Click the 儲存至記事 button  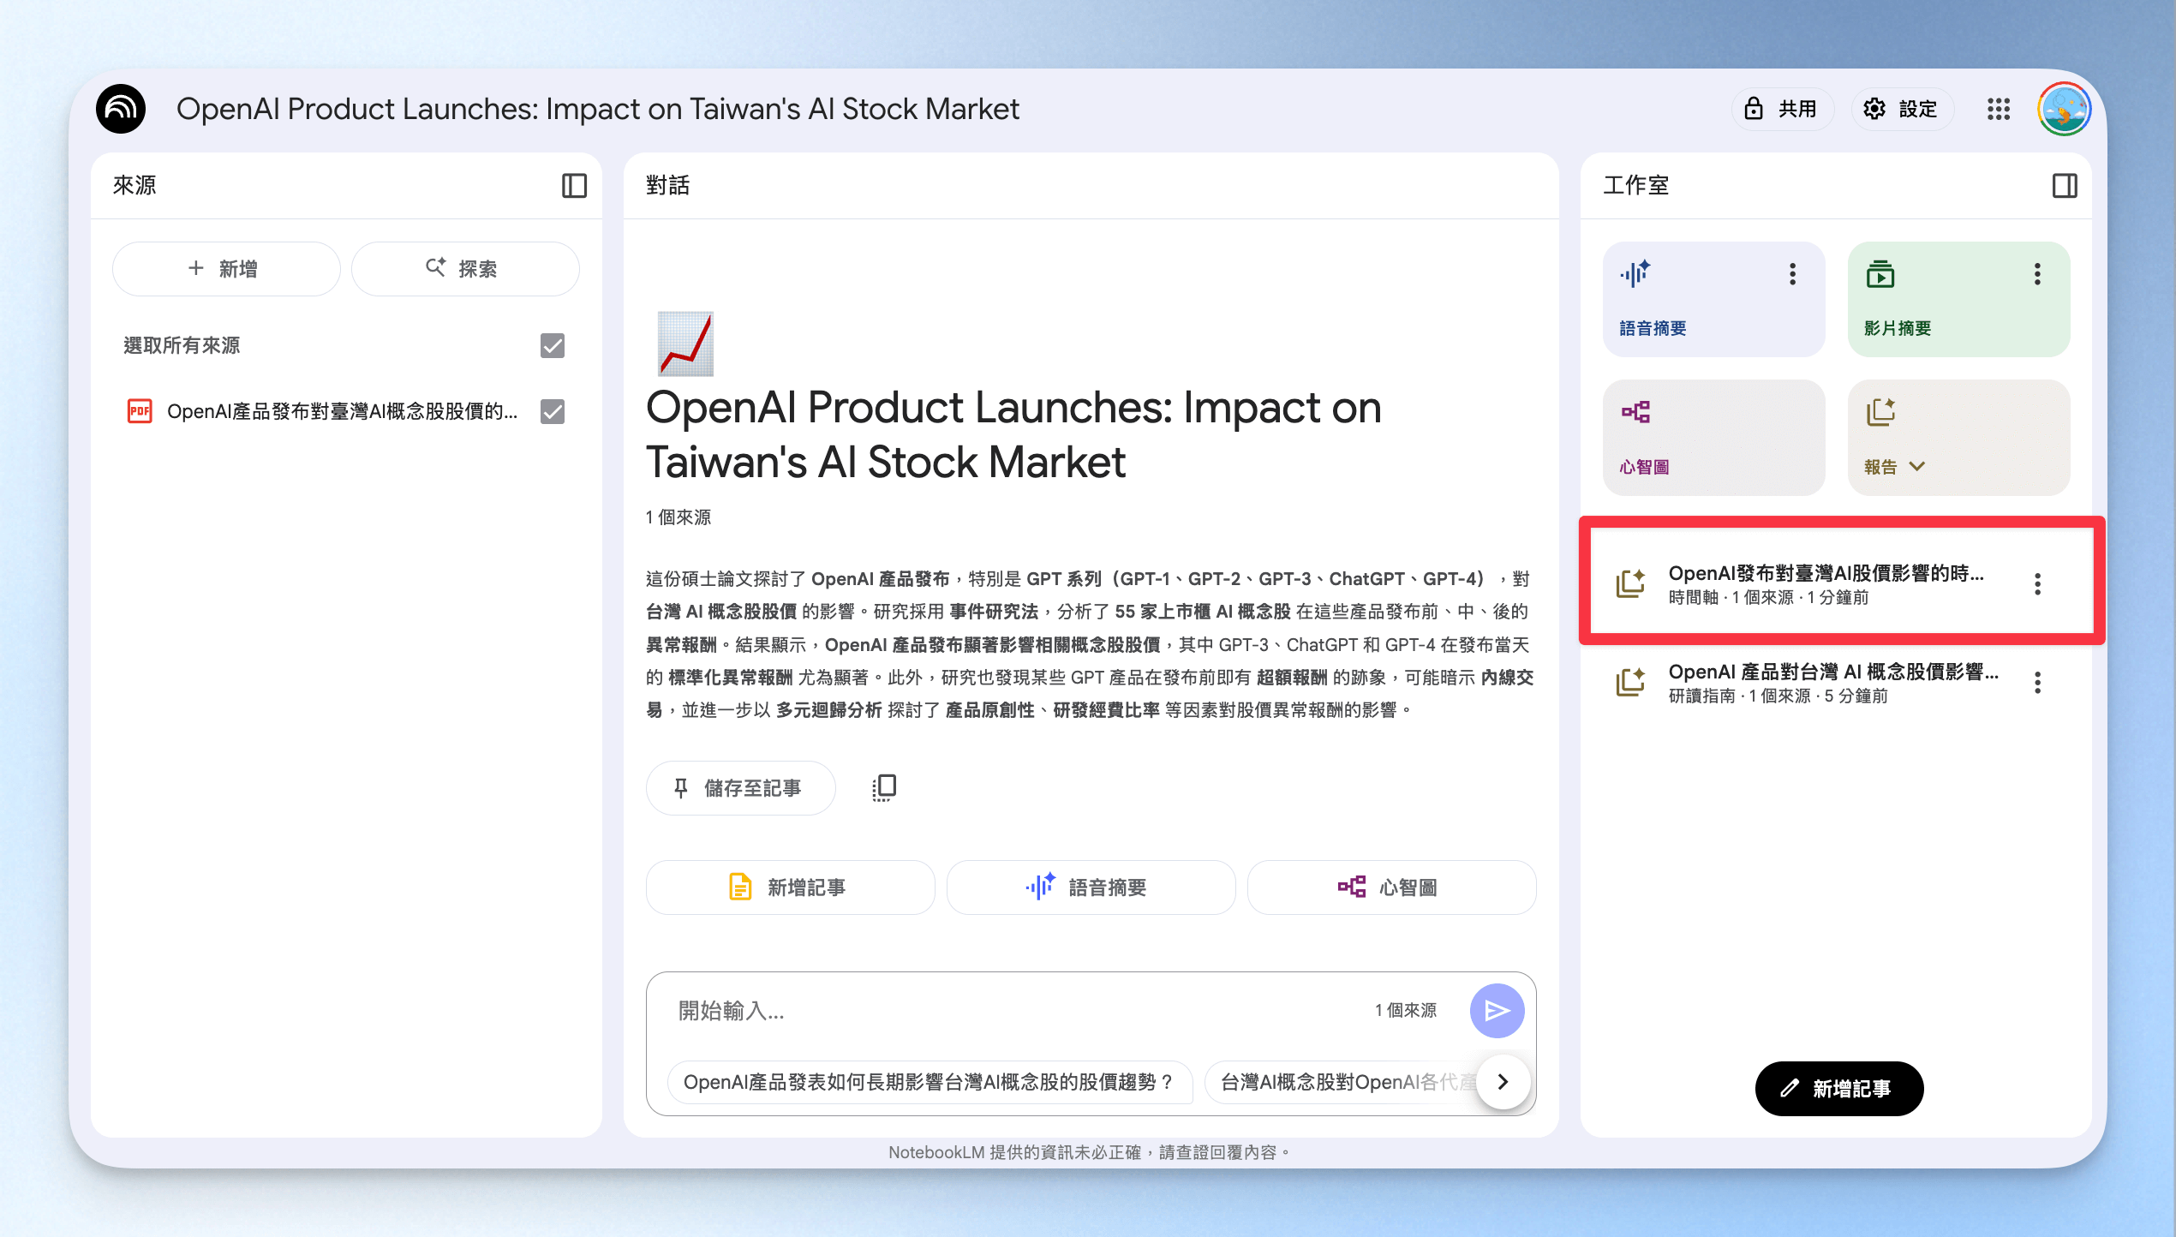[x=740, y=788]
